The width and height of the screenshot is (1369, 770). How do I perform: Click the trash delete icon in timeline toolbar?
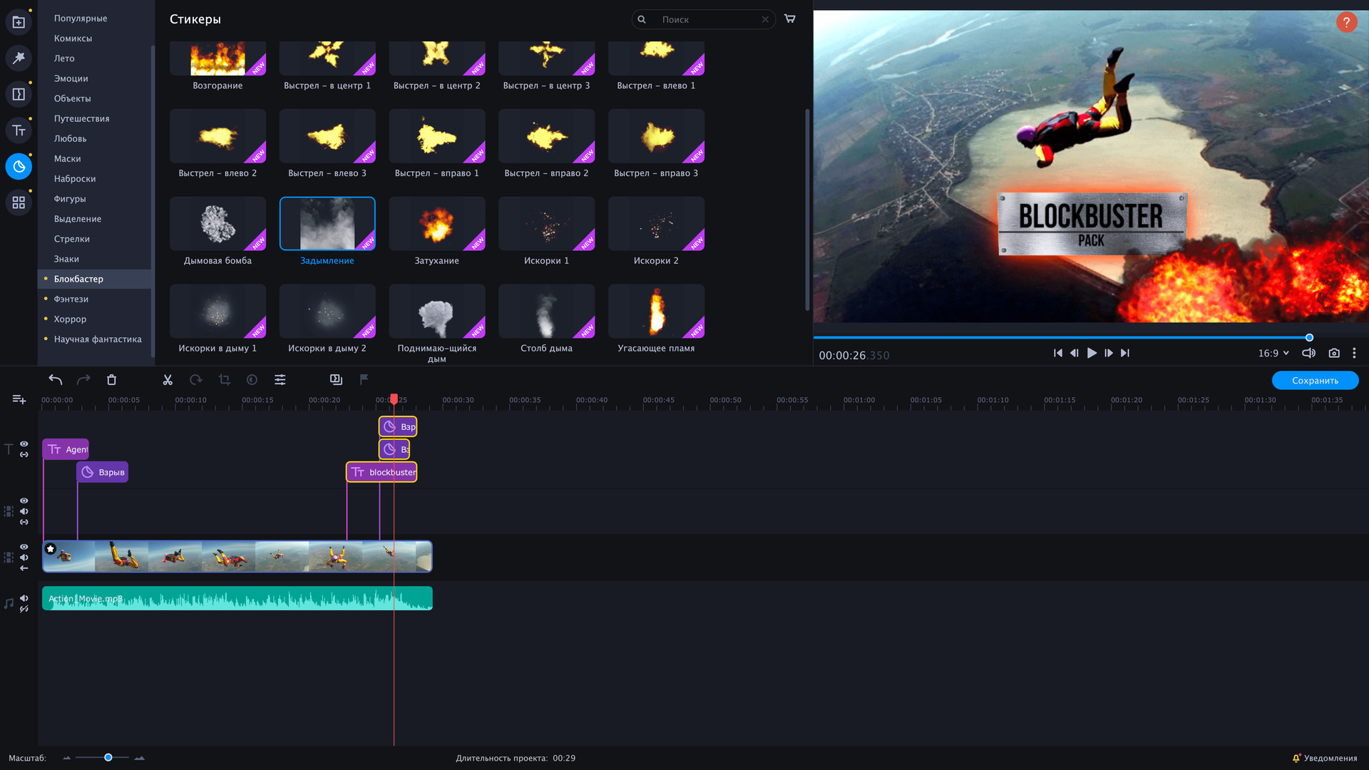111,380
